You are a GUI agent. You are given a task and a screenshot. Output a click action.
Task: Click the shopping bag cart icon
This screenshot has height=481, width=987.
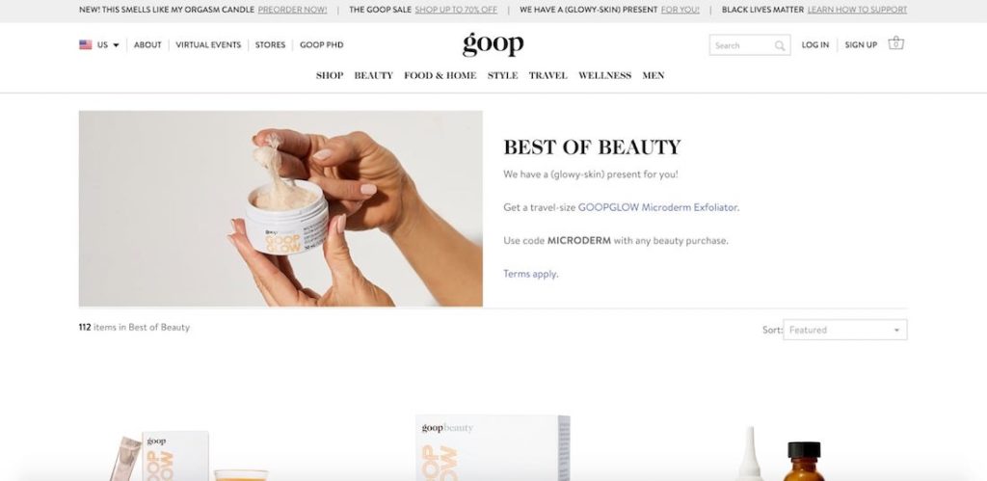[895, 43]
